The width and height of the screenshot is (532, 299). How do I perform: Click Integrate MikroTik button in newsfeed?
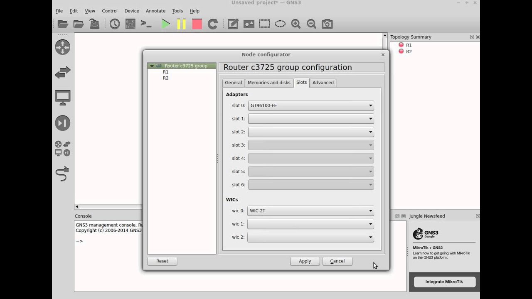pos(444,282)
